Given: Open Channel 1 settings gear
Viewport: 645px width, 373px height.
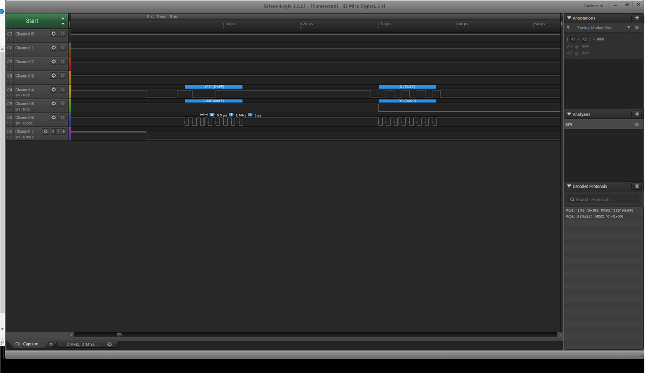Looking at the screenshot, I should [x=53, y=48].
